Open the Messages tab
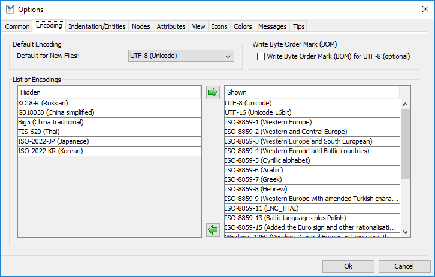 tap(273, 26)
